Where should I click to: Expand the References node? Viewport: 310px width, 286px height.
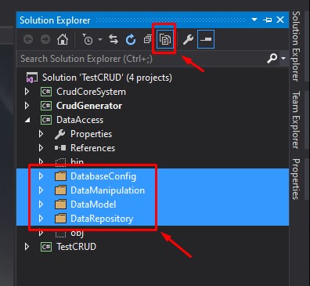tap(41, 148)
